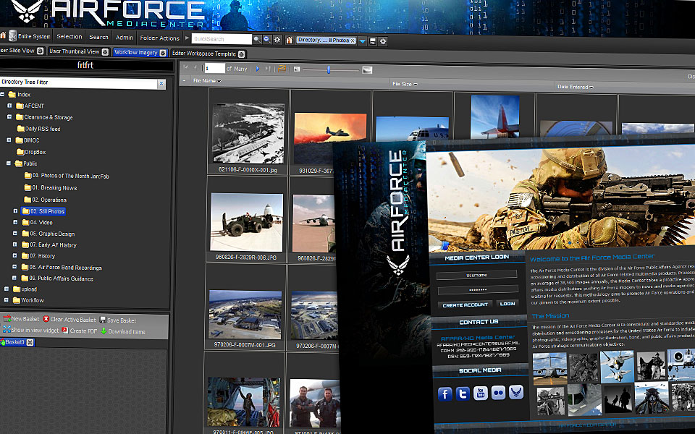The width and height of the screenshot is (695, 434).
Task: Open the Admin menu
Action: (124, 38)
